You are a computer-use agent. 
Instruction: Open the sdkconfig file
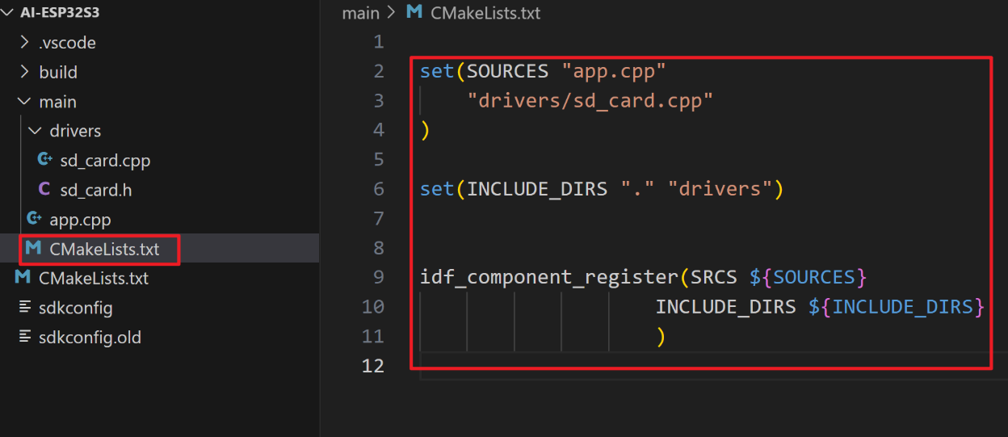(76, 308)
